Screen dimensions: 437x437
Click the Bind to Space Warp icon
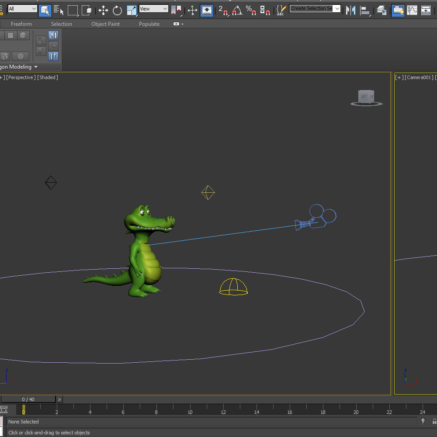[1, 10]
